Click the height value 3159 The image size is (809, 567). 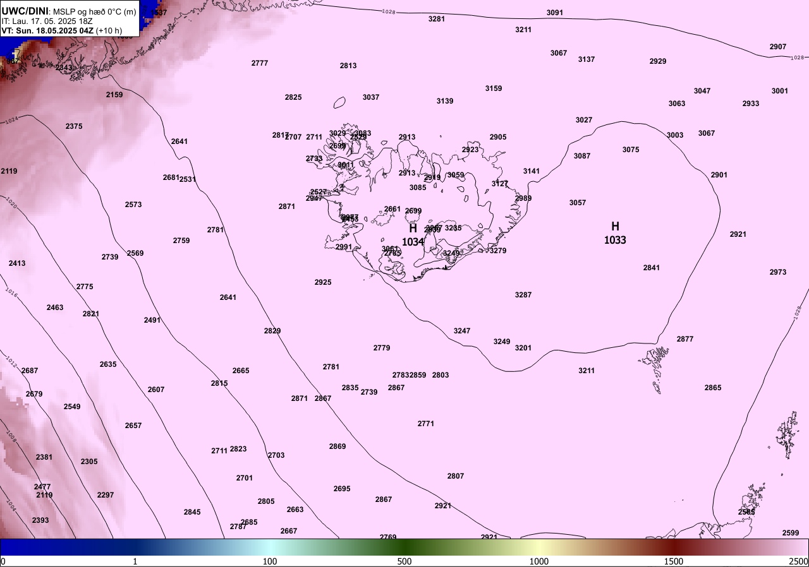(494, 88)
